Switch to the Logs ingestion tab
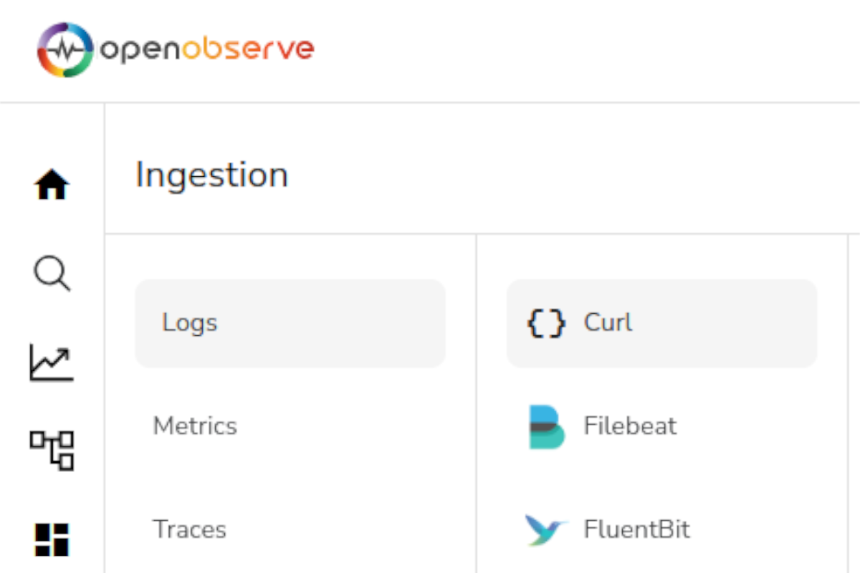This screenshot has width=860, height=573. (290, 323)
